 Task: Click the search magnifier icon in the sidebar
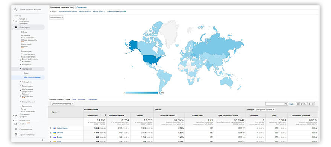coord(15,9)
